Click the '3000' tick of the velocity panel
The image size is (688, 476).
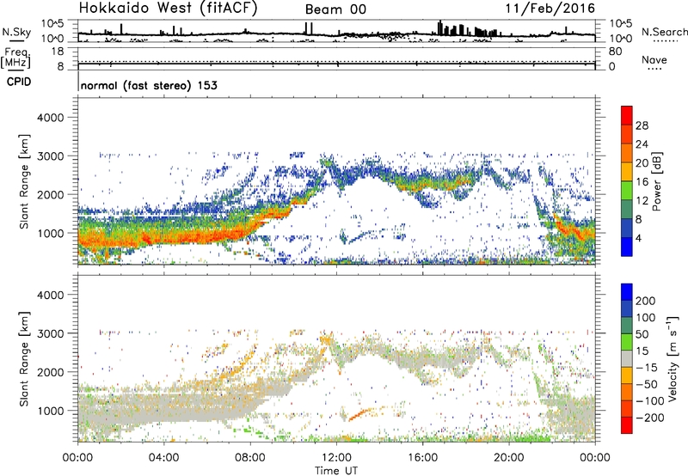tap(51, 333)
